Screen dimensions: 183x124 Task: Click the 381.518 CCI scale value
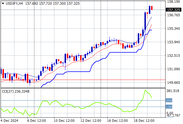point(173,91)
